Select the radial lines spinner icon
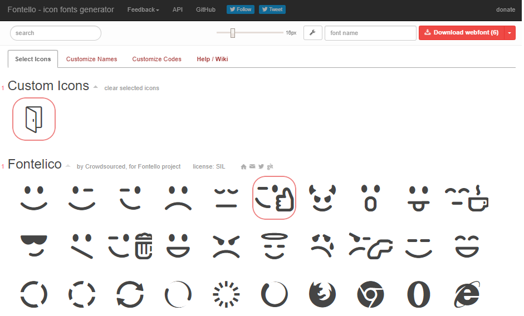524x316 pixels. pos(226,294)
